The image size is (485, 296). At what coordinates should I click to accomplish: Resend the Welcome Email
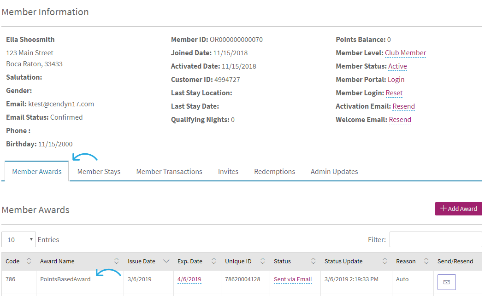400,119
